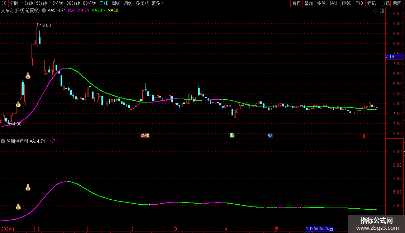The image size is (405, 233).
Task: Select the 60分钟 period
Action: [x=90, y=3]
